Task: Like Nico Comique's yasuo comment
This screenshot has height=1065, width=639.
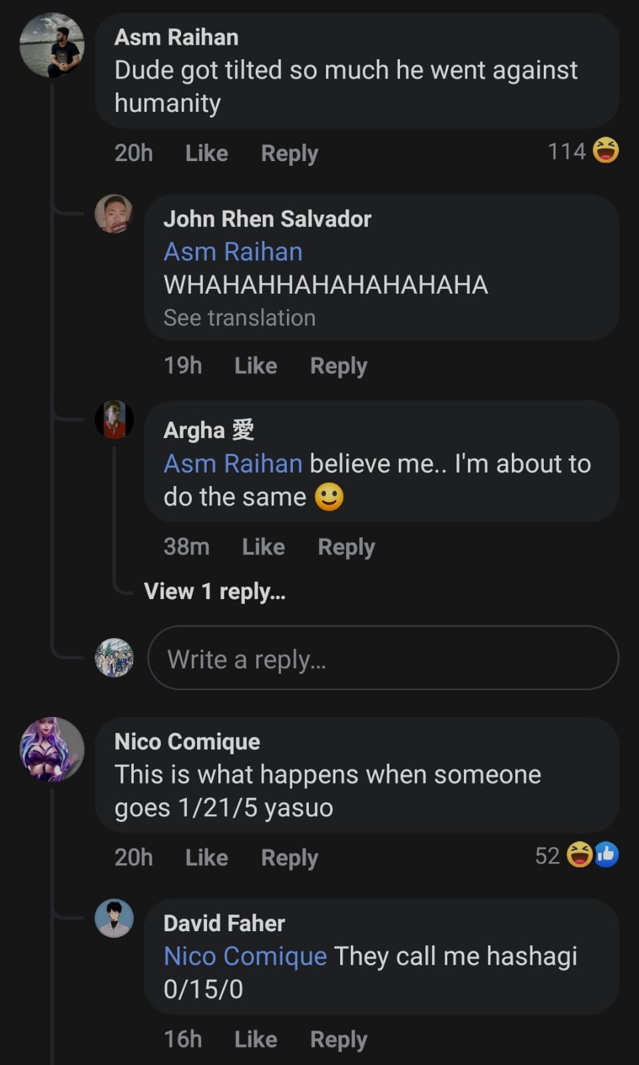Action: click(206, 857)
